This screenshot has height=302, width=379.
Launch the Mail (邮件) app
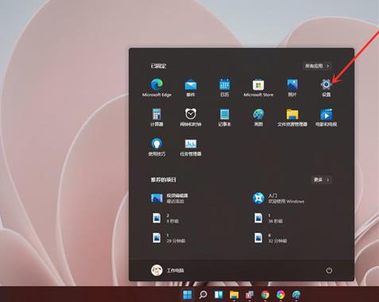(191, 87)
